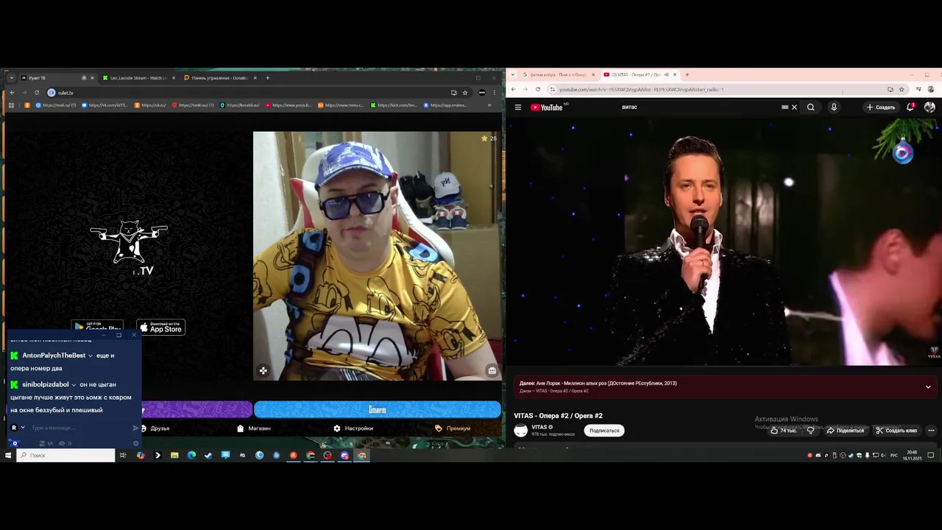
Task: Open tab search dropdown in YouTube window
Action: click(511, 74)
